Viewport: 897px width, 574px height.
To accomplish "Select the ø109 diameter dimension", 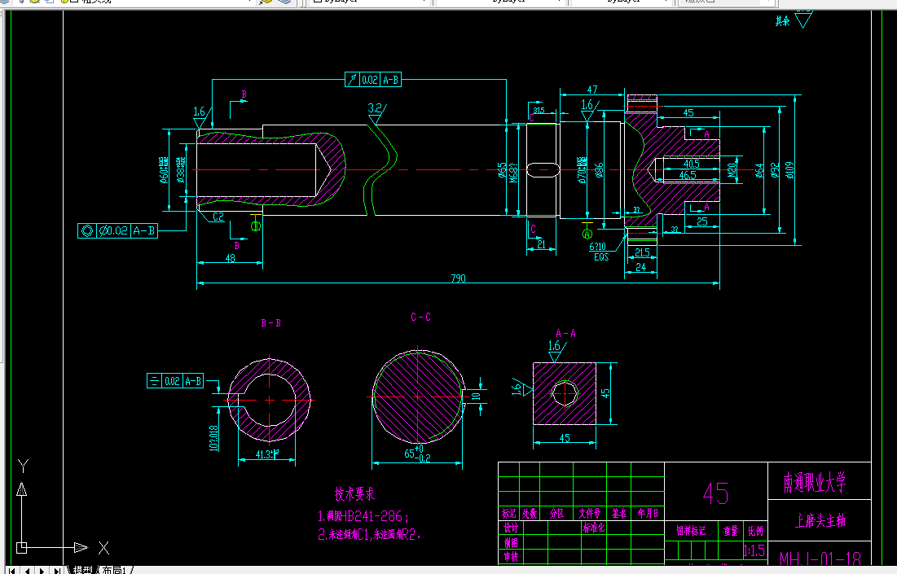I will tap(790, 170).
